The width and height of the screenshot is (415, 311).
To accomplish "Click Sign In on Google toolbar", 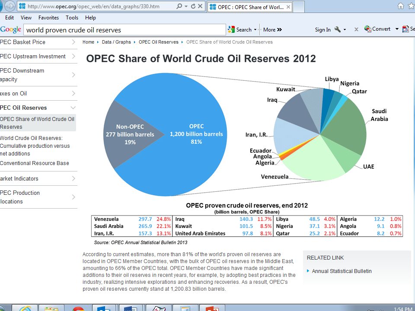I will click(322, 30).
